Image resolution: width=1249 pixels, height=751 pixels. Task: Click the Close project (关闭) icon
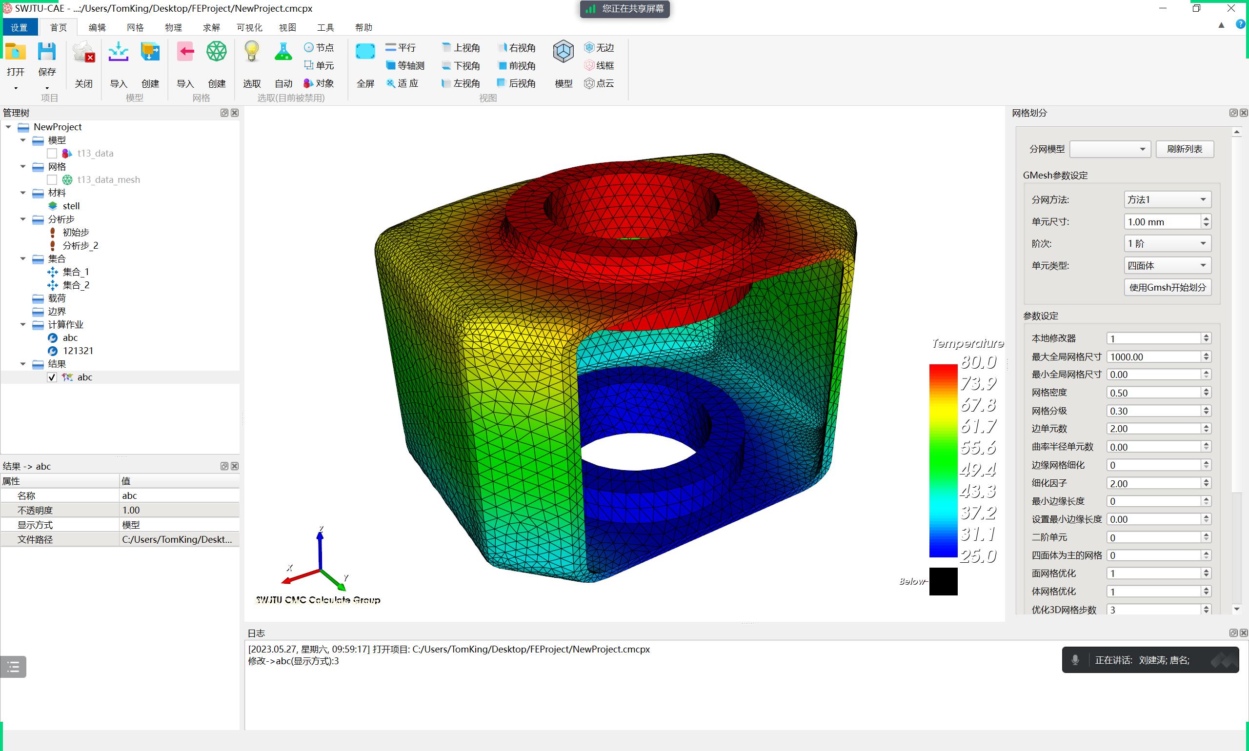pos(83,53)
